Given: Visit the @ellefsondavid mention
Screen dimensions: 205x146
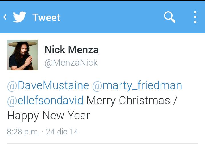Looking at the screenshot, I should 45,101.
